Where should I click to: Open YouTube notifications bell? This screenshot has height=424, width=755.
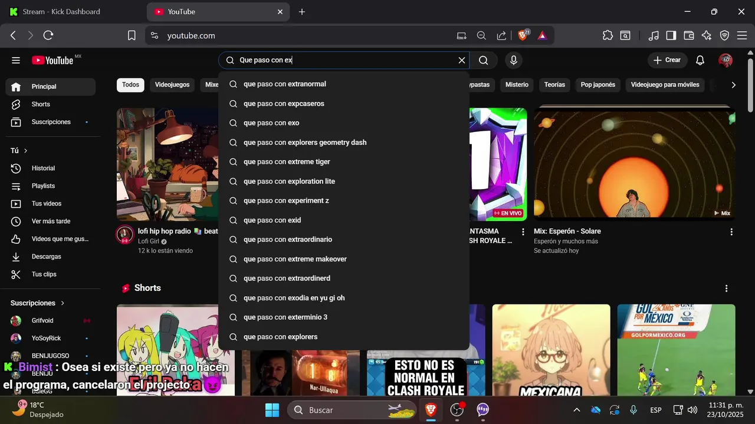(x=700, y=60)
